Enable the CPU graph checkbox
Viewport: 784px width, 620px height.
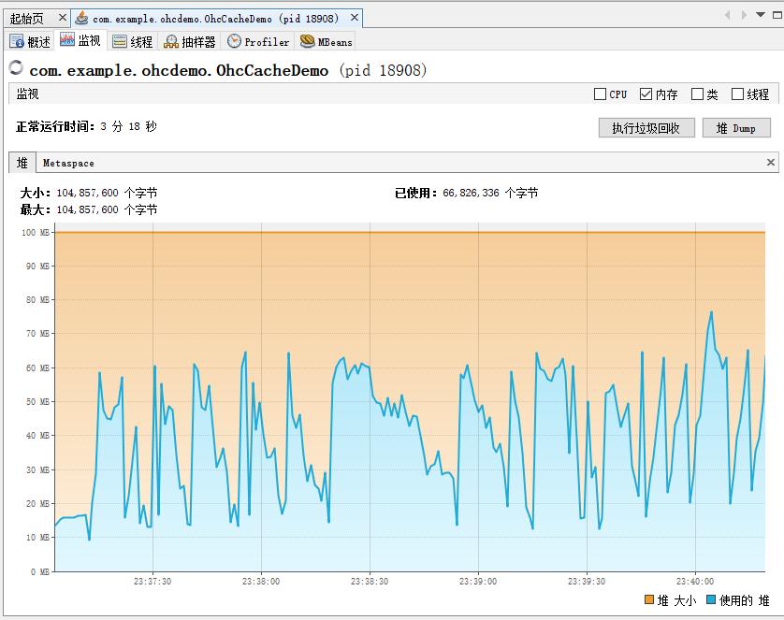pyautogui.click(x=600, y=94)
